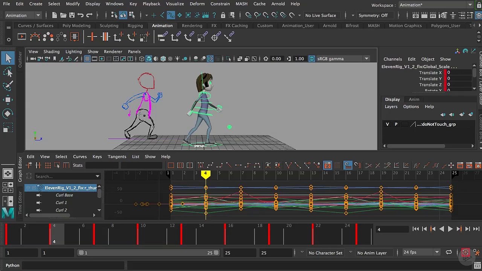Click the Undo arrow in status line
The image size is (482, 271).
click(81, 15)
